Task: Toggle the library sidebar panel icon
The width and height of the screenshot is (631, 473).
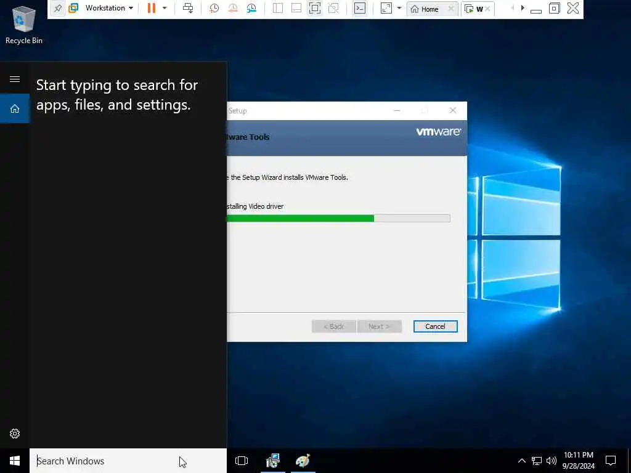Action: [278, 8]
